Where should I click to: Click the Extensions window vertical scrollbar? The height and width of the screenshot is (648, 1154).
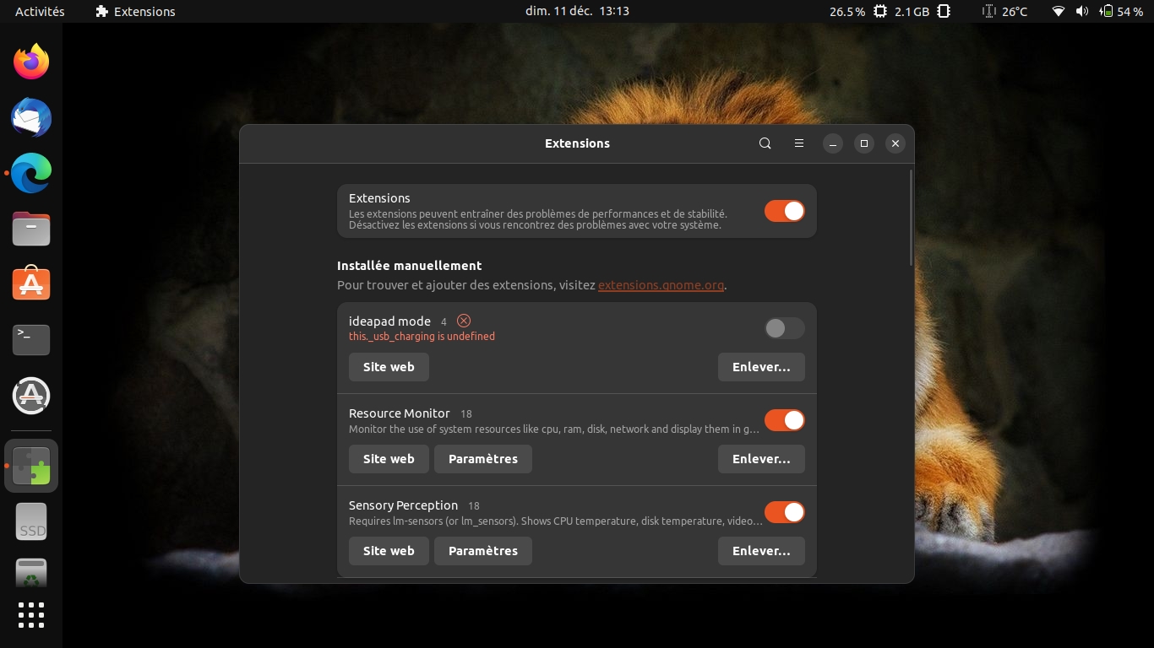[911, 218]
